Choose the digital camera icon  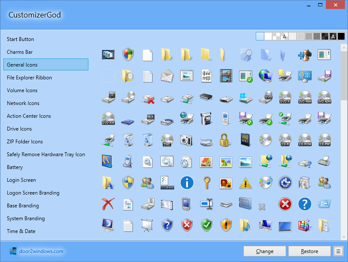[x=186, y=140]
